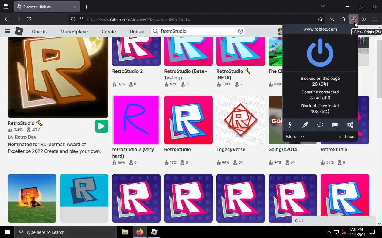The image size is (382, 238).
Task: Click the Roblox logo home icon
Action: tap(19, 31)
